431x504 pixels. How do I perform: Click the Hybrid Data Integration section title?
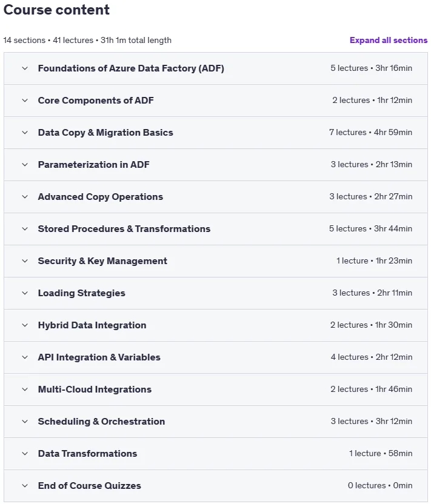tap(92, 325)
